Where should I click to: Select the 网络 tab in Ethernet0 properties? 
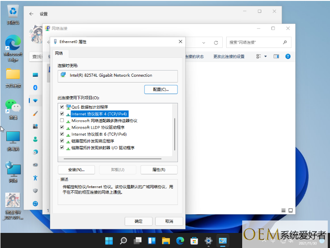click(59, 53)
